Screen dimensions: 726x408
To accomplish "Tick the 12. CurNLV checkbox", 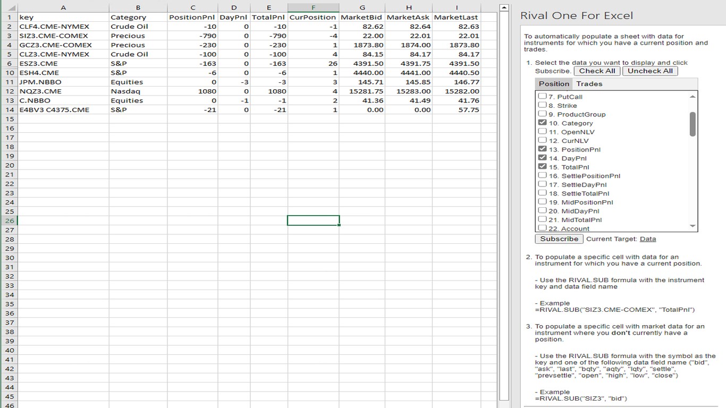I will point(542,140).
